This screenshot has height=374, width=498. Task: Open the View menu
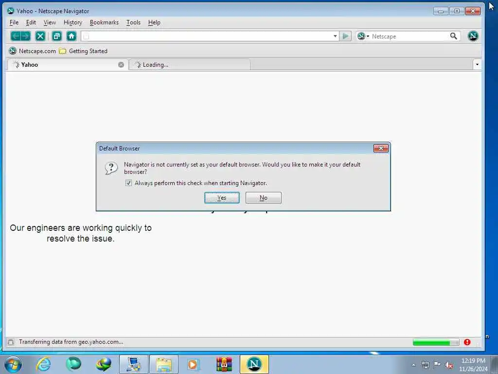point(50,22)
